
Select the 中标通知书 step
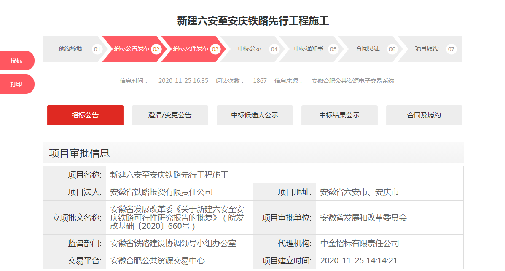(x=309, y=49)
